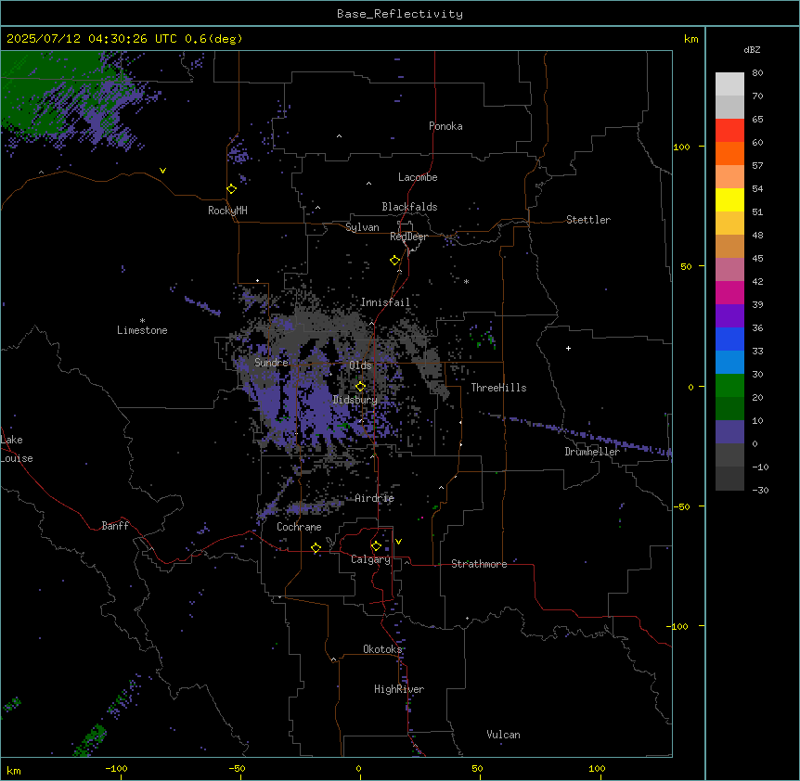Viewport: 800px width, 781px height.
Task: Select the Cochrane label
Action: [x=299, y=527]
